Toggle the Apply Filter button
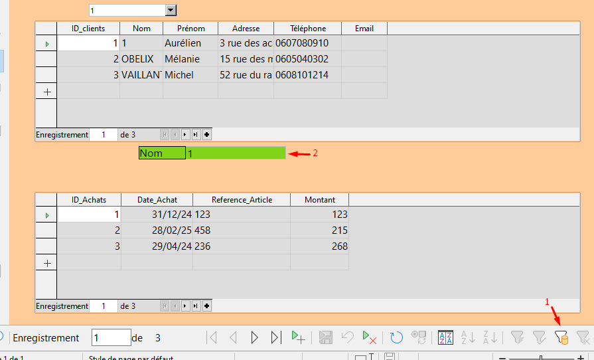Viewport: 594px width, 360px height. pos(540,337)
